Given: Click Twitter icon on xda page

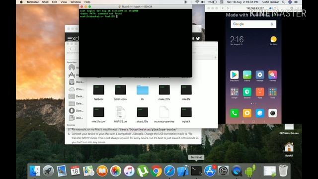Looking at the screenshot, I should (x=198, y=38).
